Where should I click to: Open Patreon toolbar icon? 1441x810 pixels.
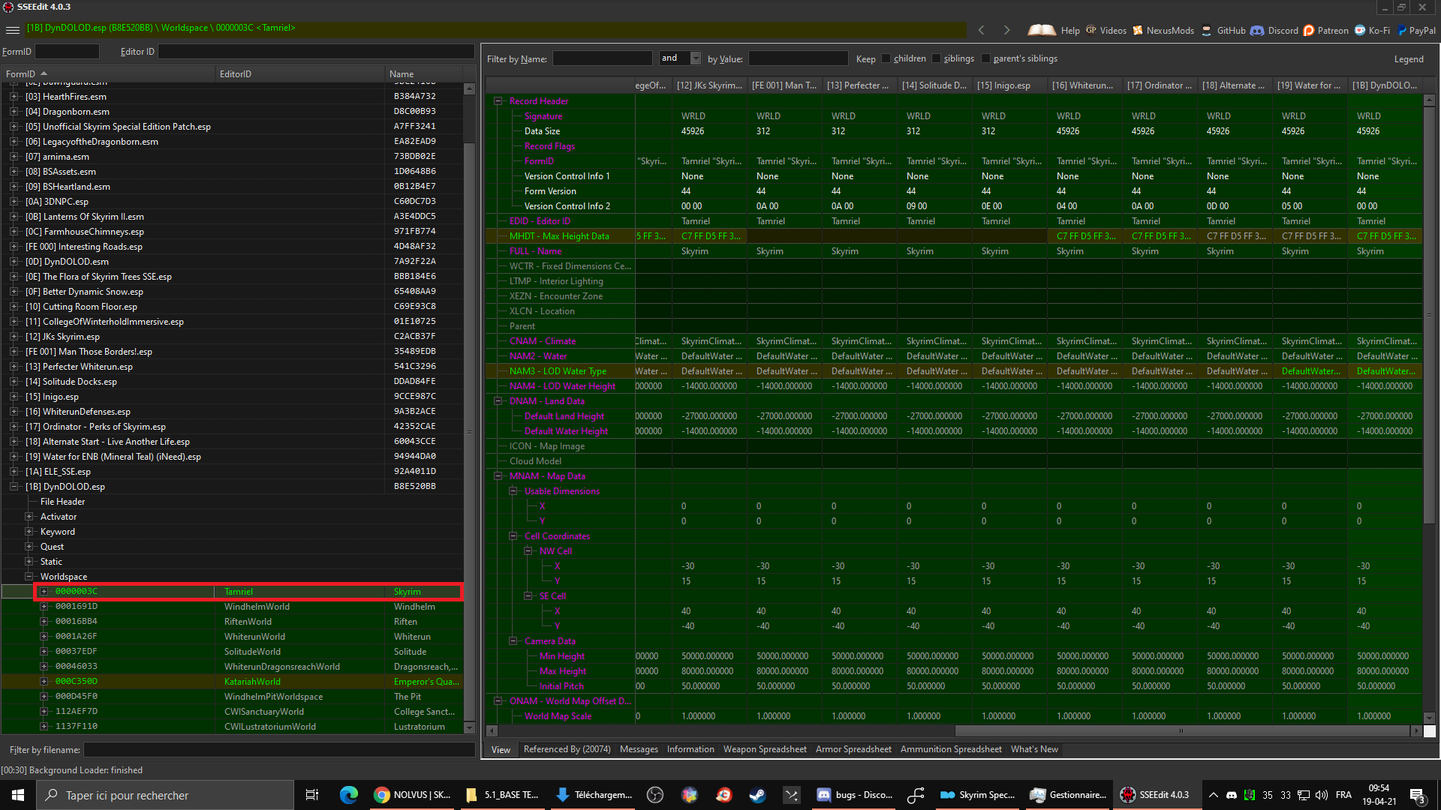click(x=1309, y=31)
